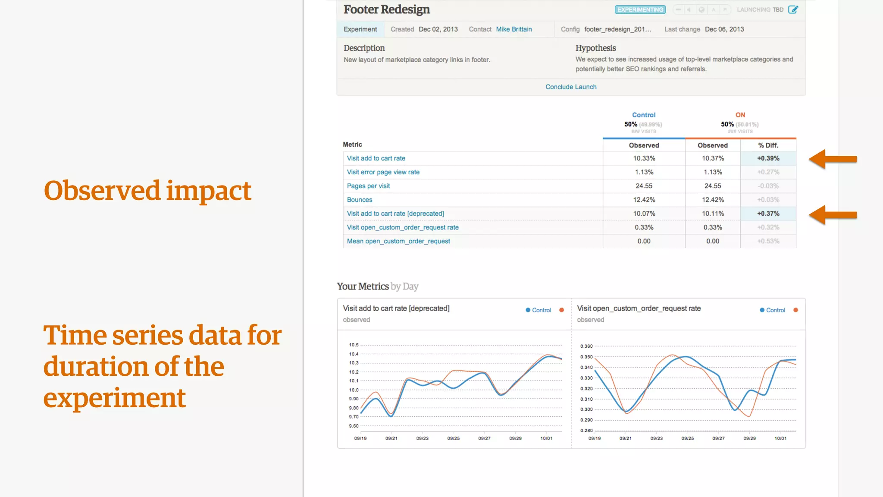Open Visit error page view rate metric

tap(383, 172)
